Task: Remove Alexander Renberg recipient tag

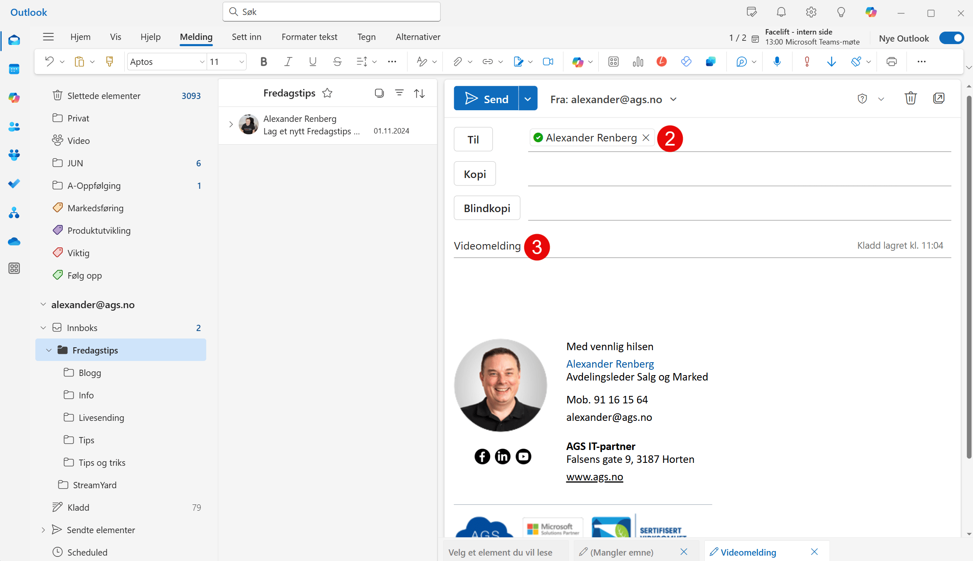Action: [x=646, y=138]
